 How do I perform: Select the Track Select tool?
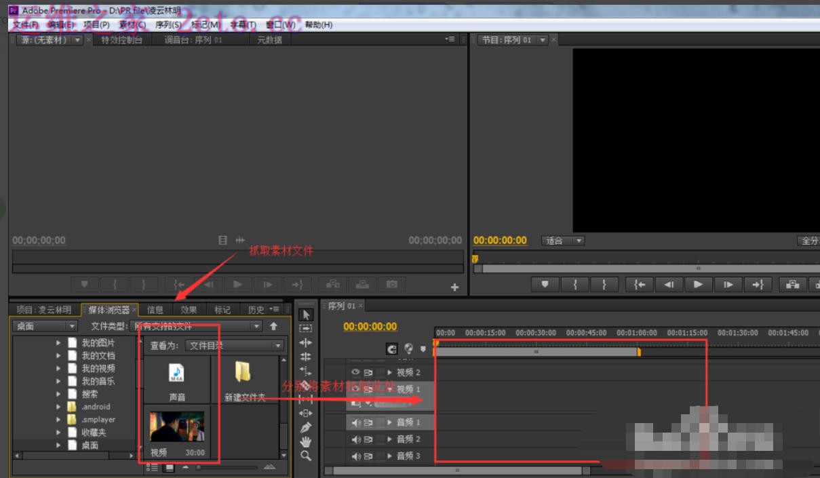(x=305, y=328)
